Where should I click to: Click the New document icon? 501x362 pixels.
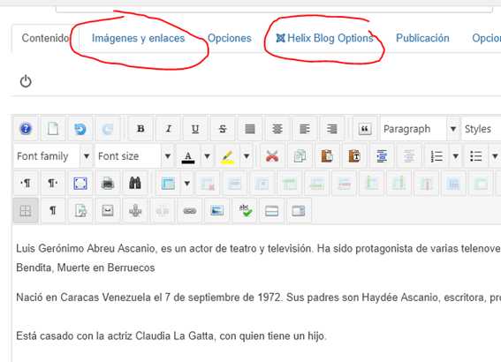coord(53,129)
